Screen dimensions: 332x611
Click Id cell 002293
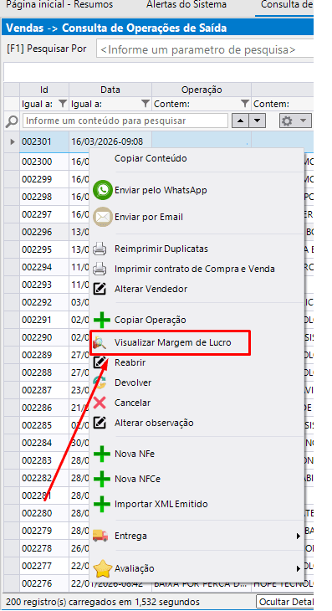[x=44, y=285]
